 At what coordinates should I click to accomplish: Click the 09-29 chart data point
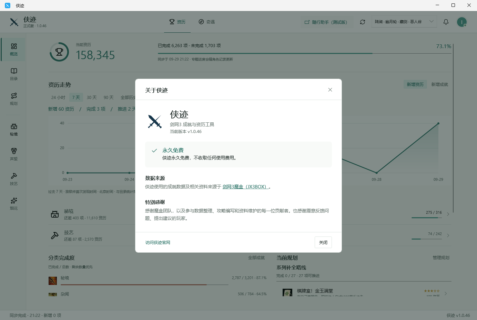click(x=438, y=123)
